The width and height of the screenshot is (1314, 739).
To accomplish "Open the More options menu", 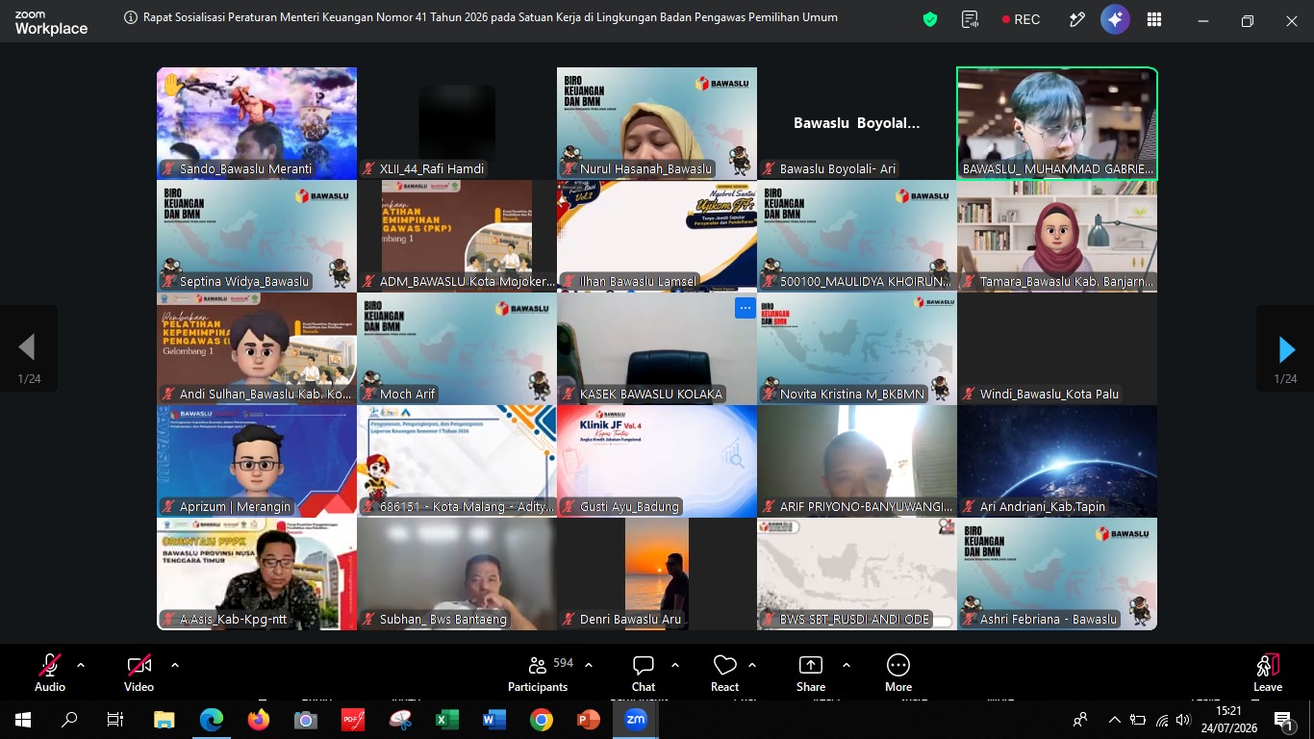I will 898,672.
